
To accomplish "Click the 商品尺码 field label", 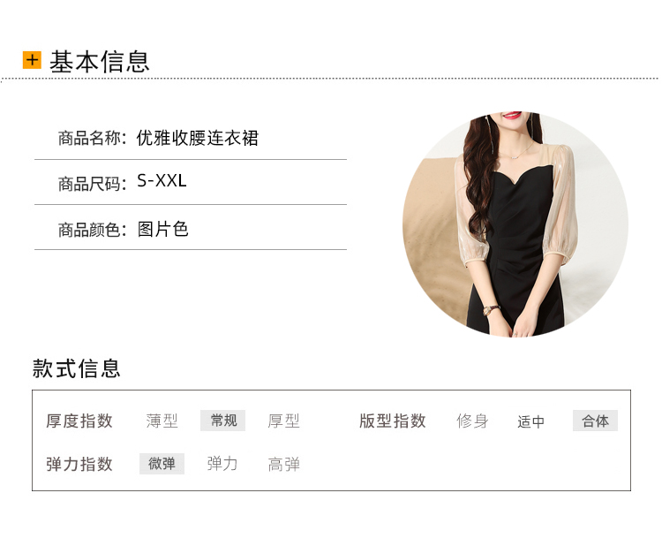I will [92, 185].
